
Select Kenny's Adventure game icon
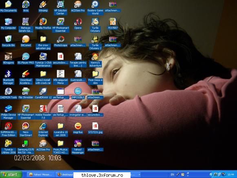pyautogui.click(x=95, y=60)
